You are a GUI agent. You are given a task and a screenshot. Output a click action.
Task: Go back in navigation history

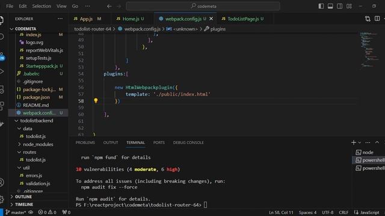(x=109, y=7)
